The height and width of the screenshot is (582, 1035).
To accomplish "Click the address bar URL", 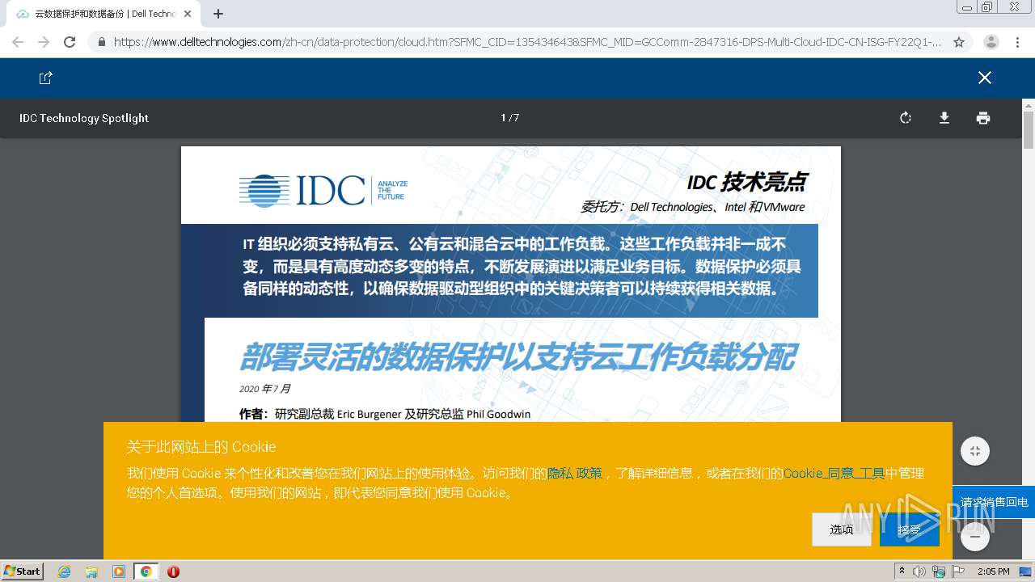I will point(527,42).
